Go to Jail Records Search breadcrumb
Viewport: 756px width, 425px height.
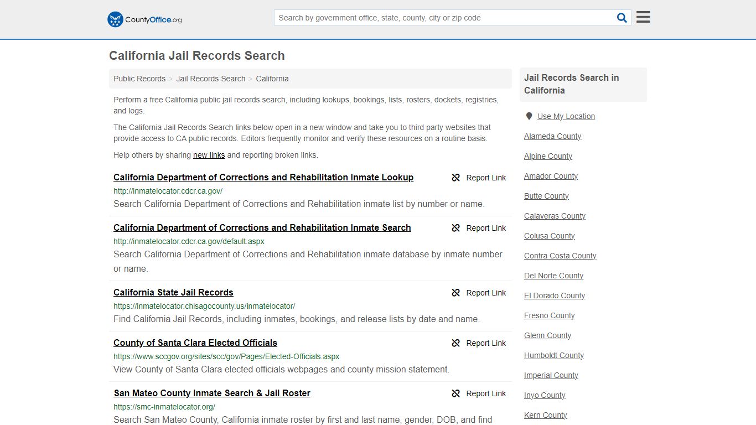point(211,79)
